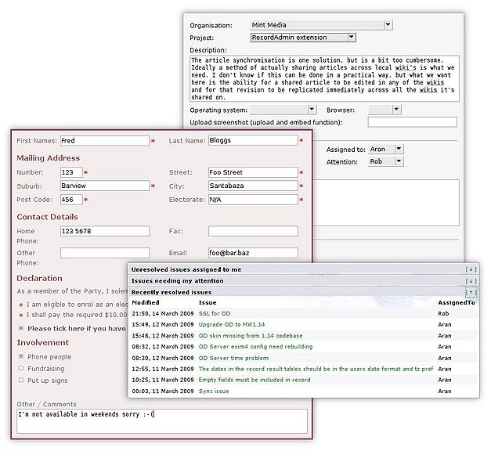Click the Contact Details heading
The width and height of the screenshot is (491, 451).
point(47,217)
